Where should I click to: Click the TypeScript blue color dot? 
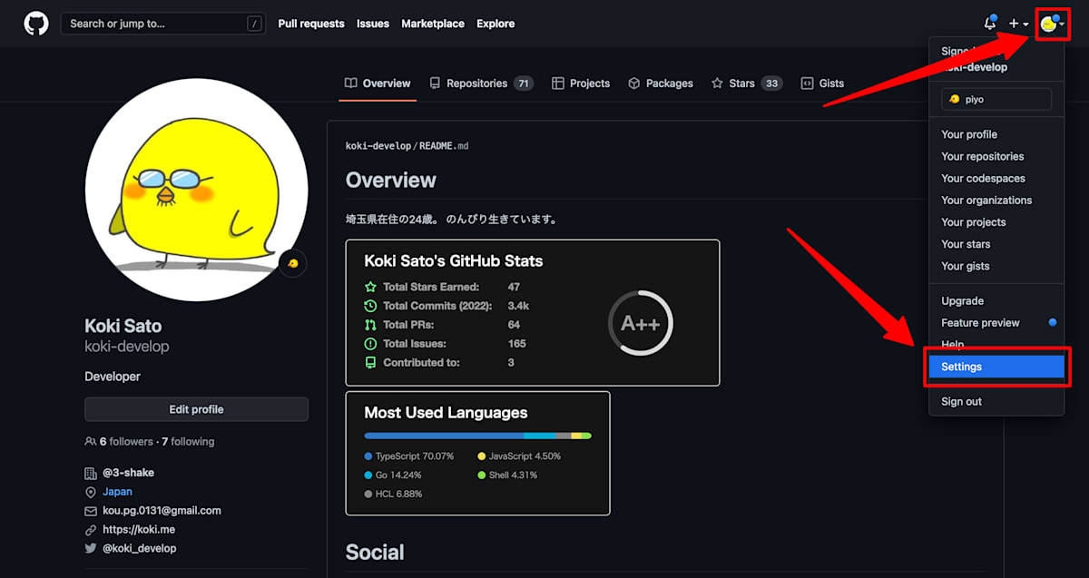tap(368, 456)
